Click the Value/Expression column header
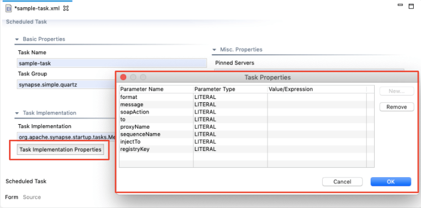Image resolution: width=421 pixels, height=208 pixels. 317,89
